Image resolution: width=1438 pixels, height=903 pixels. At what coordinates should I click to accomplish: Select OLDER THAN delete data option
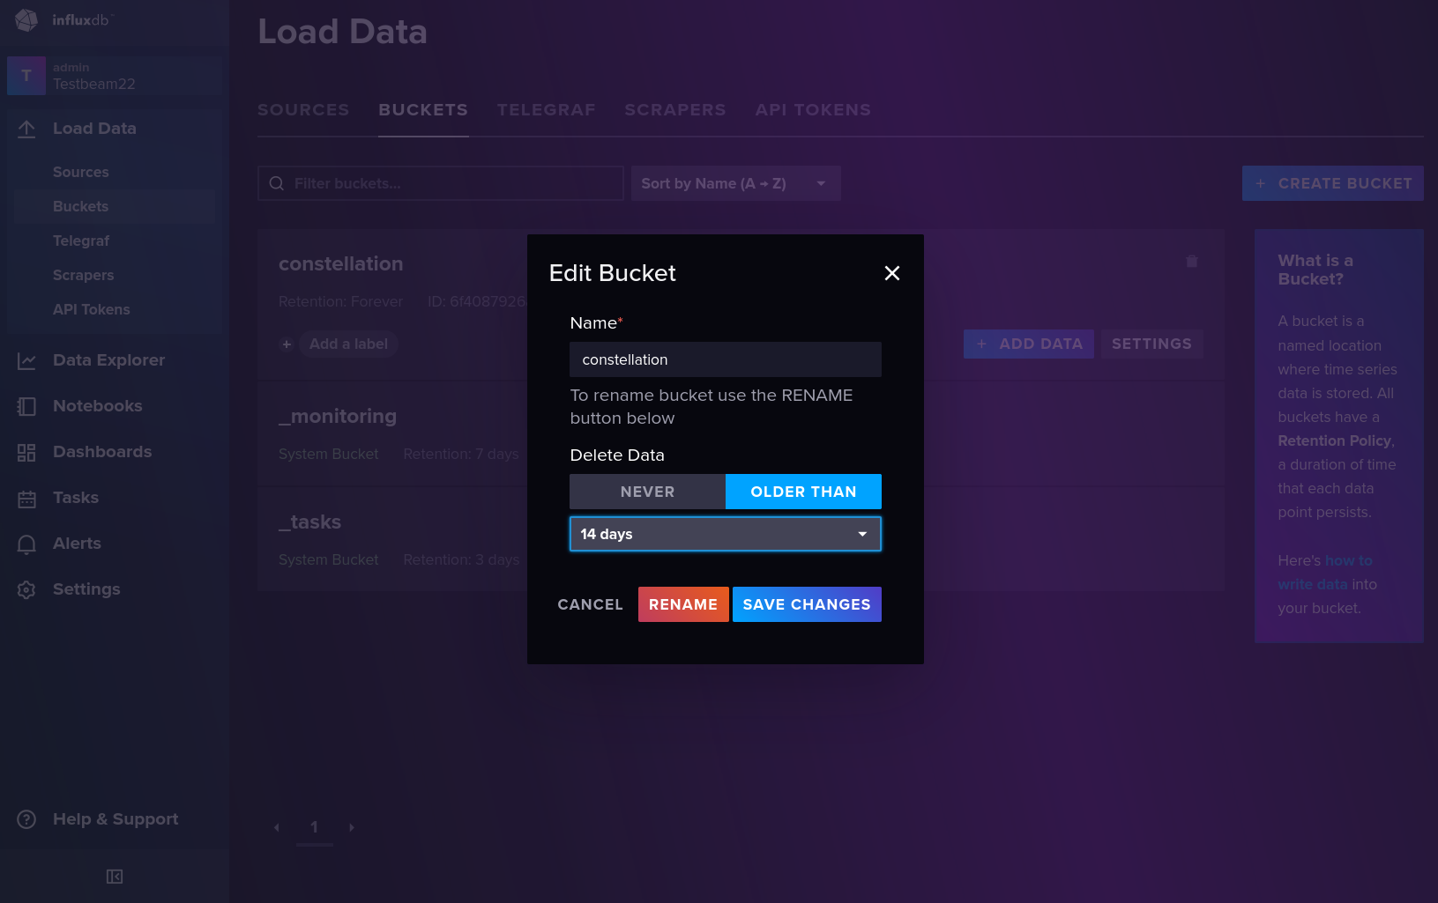(x=803, y=492)
